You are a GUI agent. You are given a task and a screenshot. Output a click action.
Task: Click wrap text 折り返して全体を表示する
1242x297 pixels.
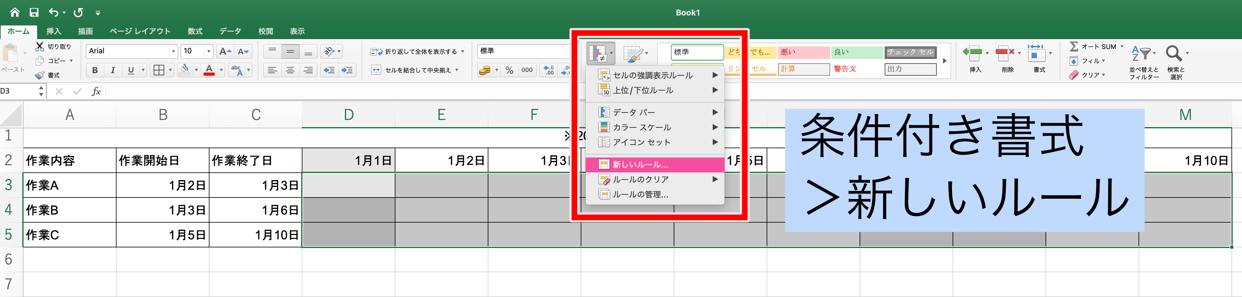(414, 51)
